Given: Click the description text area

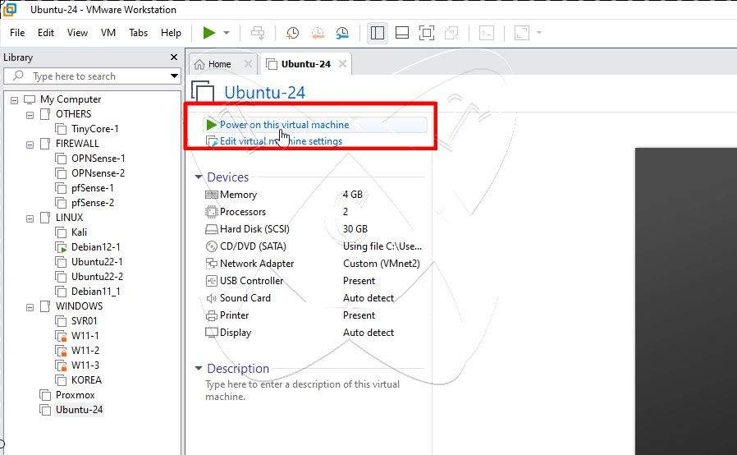Looking at the screenshot, I should click(303, 390).
